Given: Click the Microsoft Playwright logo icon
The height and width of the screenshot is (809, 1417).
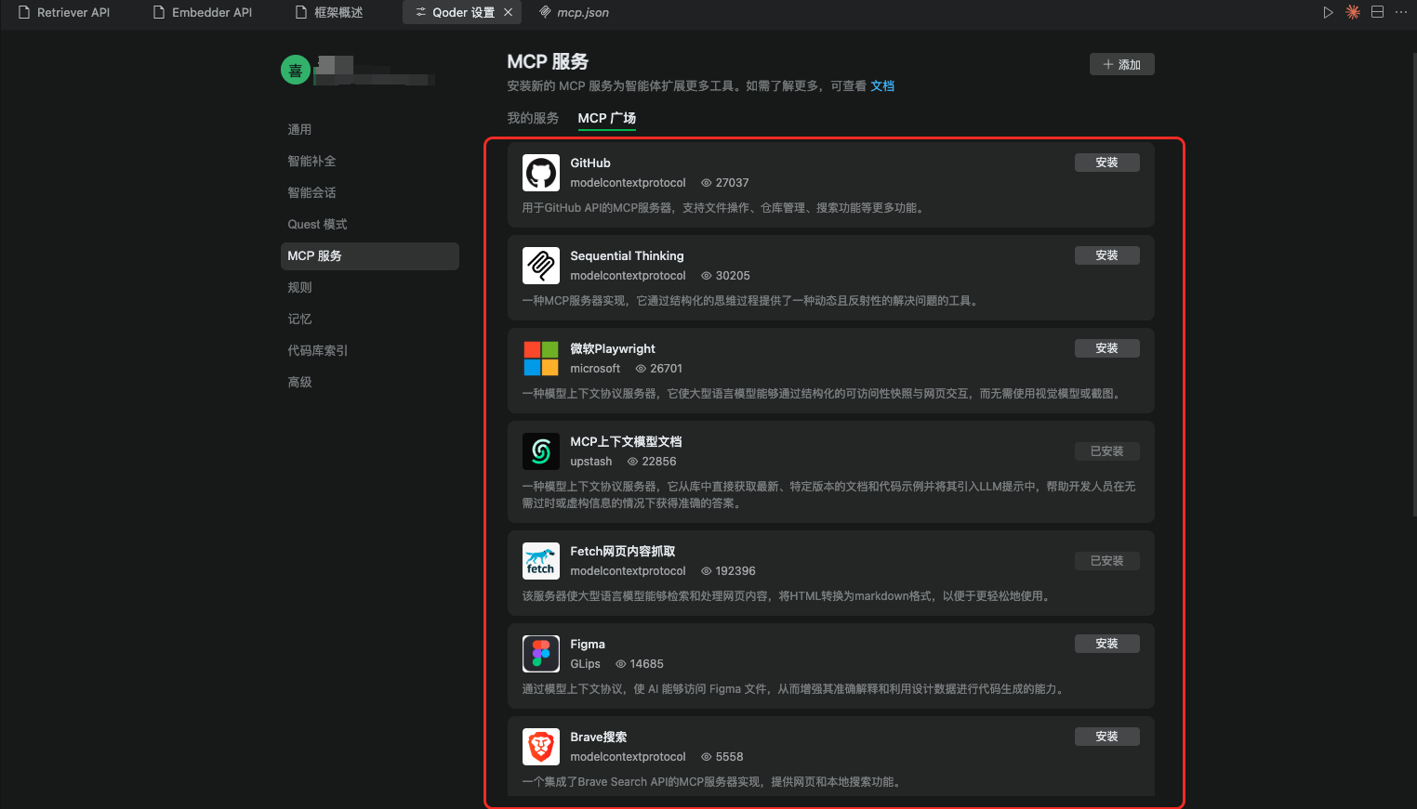Looking at the screenshot, I should pyautogui.click(x=541, y=359).
